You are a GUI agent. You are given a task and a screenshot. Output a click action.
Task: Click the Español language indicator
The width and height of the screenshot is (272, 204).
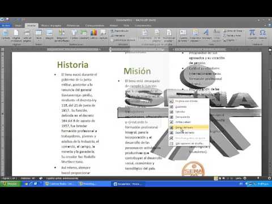click(x=62, y=178)
